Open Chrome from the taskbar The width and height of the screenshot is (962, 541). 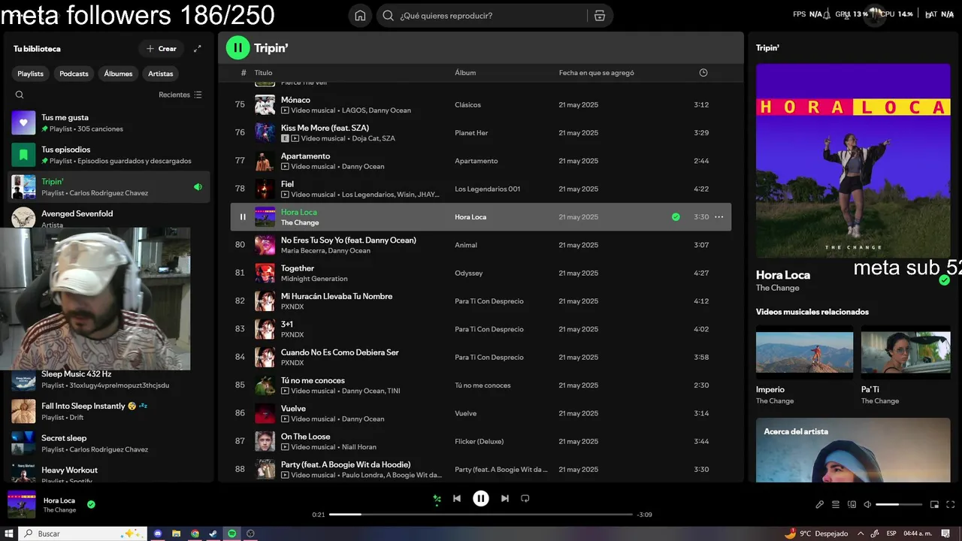pyautogui.click(x=195, y=533)
